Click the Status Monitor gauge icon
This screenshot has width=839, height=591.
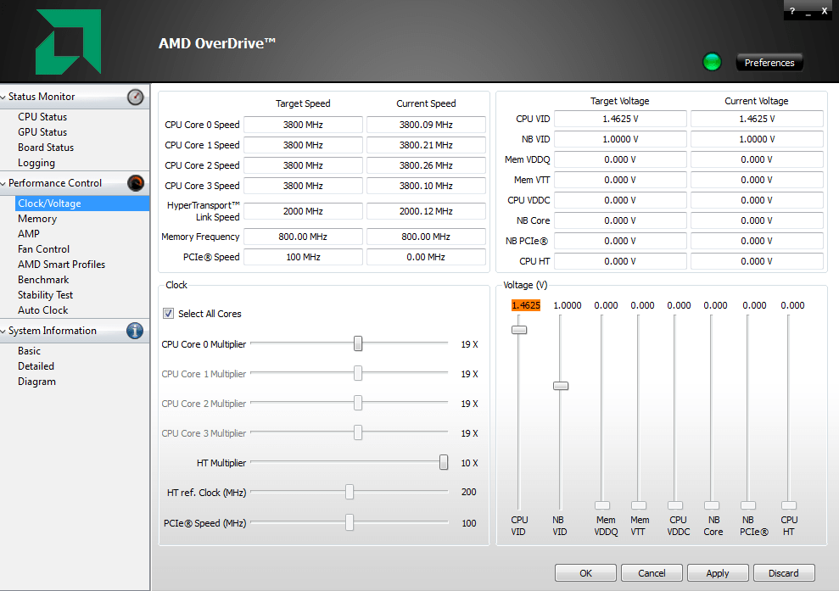pyautogui.click(x=136, y=97)
